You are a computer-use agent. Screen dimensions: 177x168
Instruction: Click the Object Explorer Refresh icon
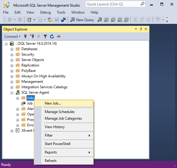52,36
